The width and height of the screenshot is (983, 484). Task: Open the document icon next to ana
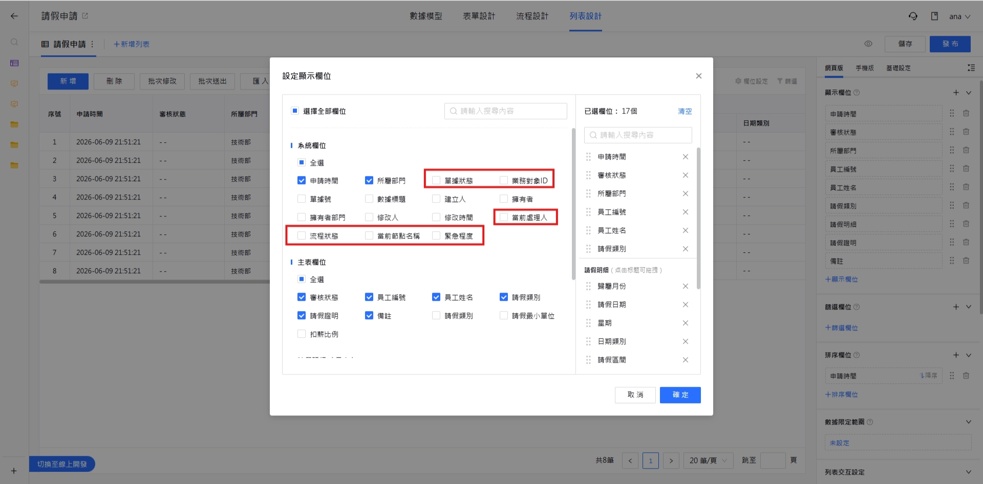point(934,16)
